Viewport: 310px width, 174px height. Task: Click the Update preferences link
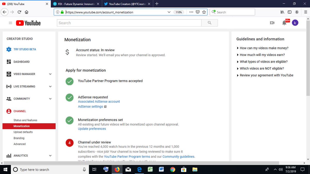[92, 129]
